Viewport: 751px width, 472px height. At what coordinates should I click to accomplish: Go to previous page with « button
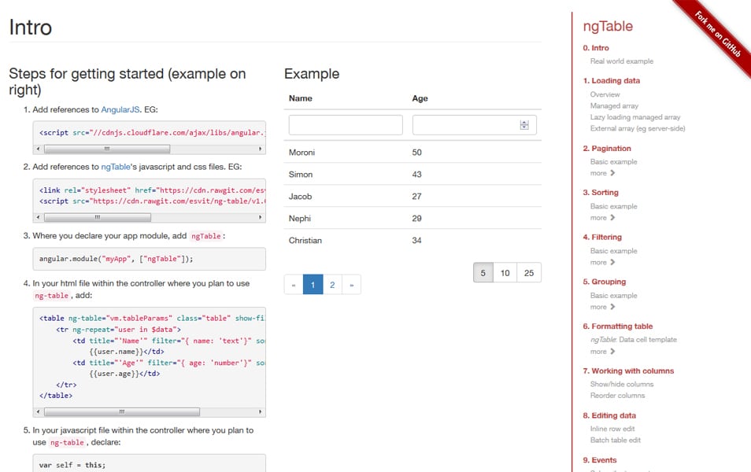point(294,285)
